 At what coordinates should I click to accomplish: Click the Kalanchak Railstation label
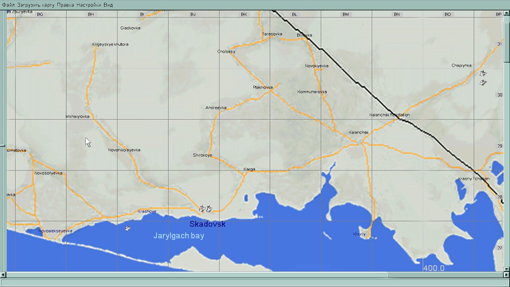[390, 115]
